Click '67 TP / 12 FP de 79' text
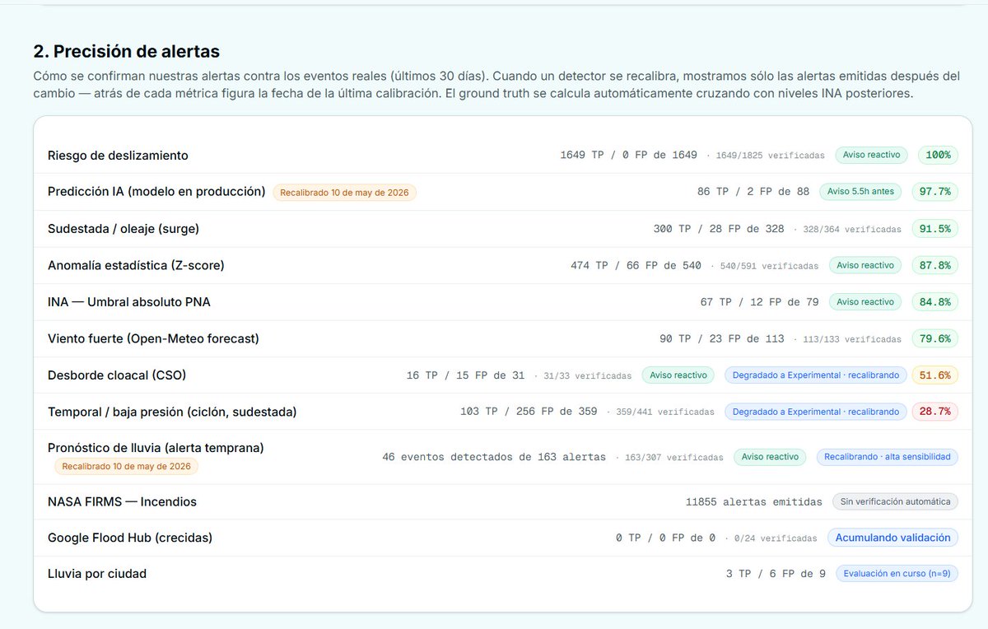This screenshot has width=988, height=629. click(x=759, y=301)
